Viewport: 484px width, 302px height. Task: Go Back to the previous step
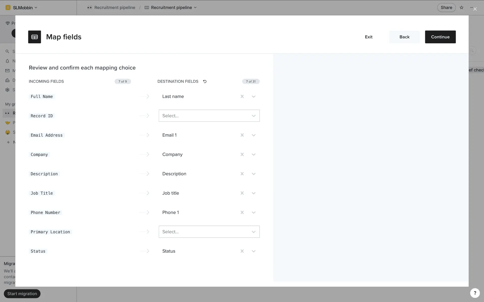[x=404, y=37]
